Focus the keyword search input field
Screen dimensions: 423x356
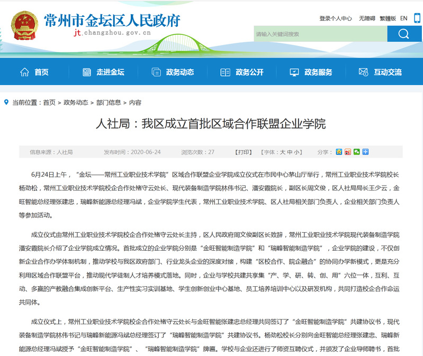[320, 34]
